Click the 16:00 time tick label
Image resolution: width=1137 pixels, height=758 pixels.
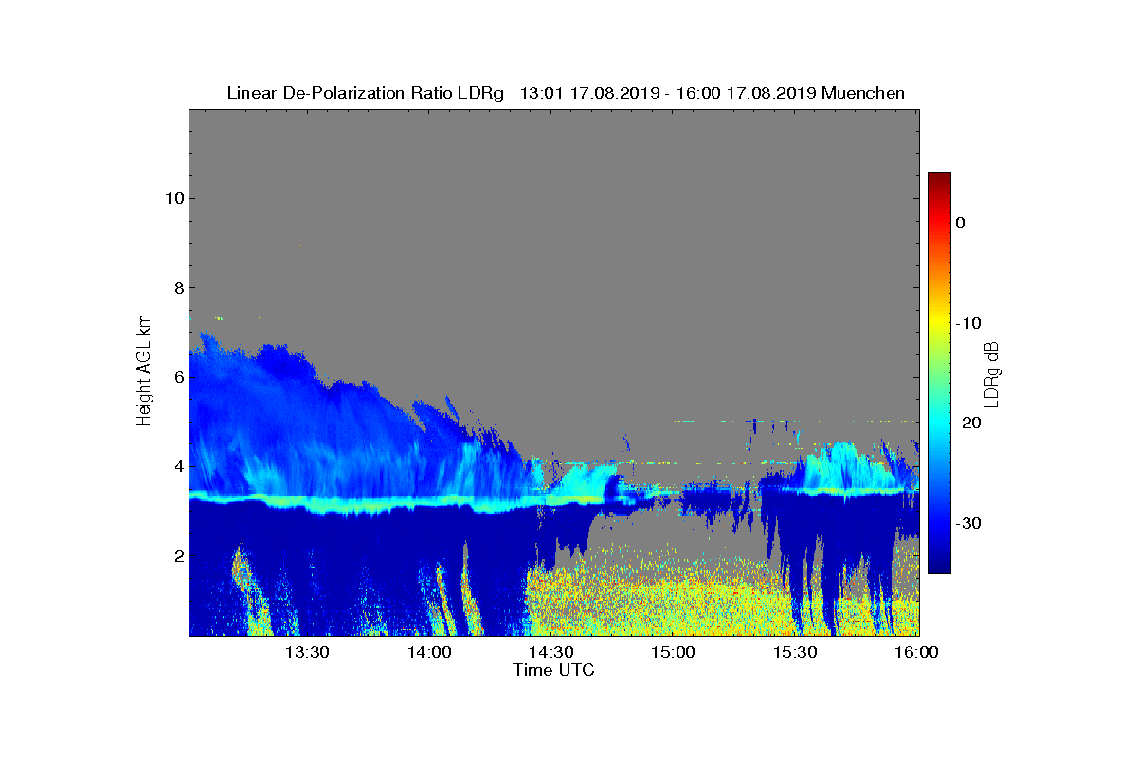pos(916,652)
